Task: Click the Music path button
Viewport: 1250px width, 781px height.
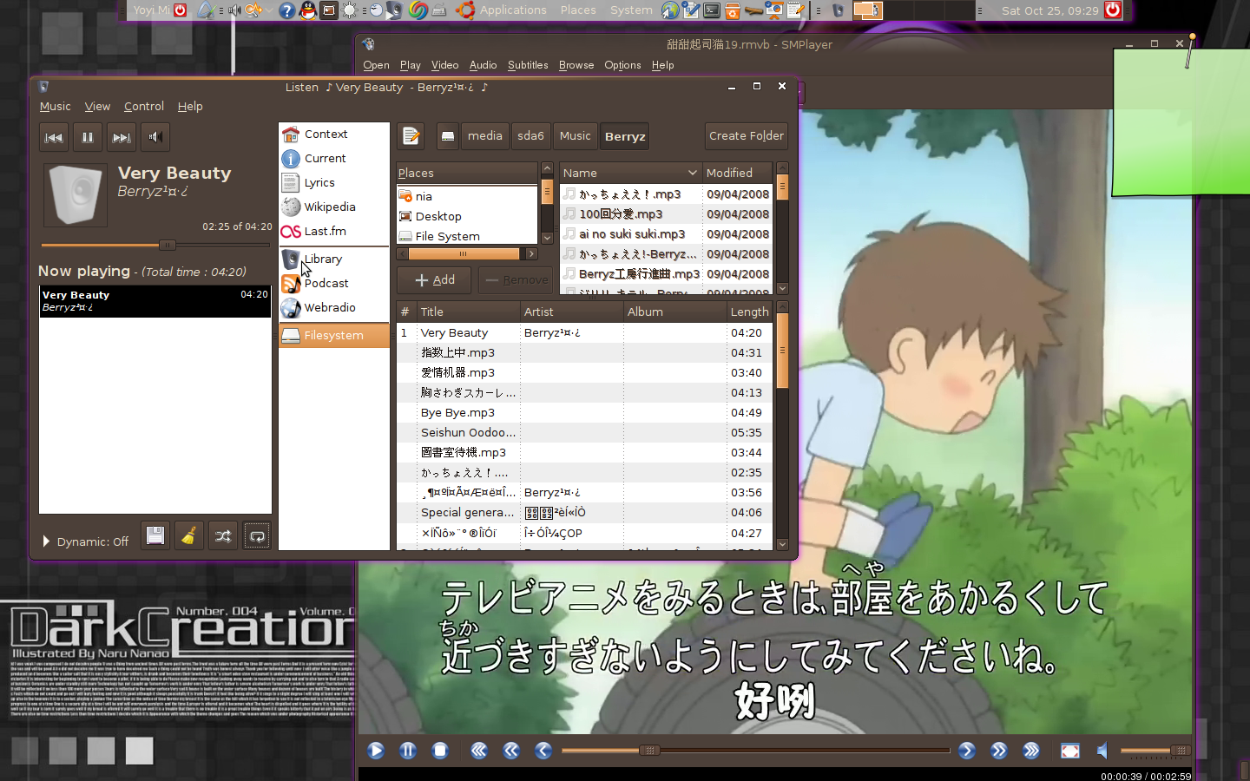Action: (575, 136)
